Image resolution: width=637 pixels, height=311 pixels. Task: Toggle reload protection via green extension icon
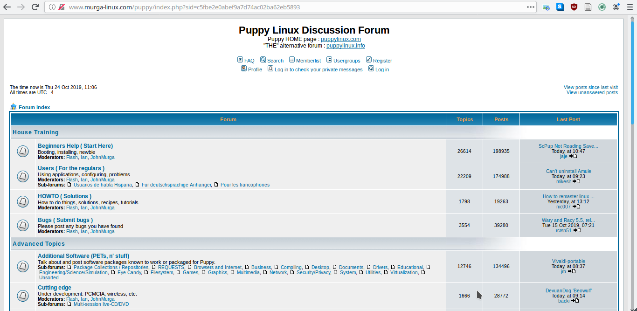tap(602, 7)
